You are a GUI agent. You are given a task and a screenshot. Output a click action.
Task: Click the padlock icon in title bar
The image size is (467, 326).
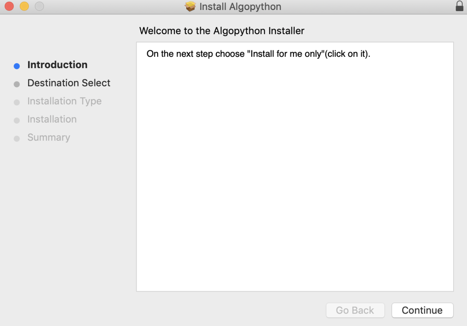pos(460,6)
